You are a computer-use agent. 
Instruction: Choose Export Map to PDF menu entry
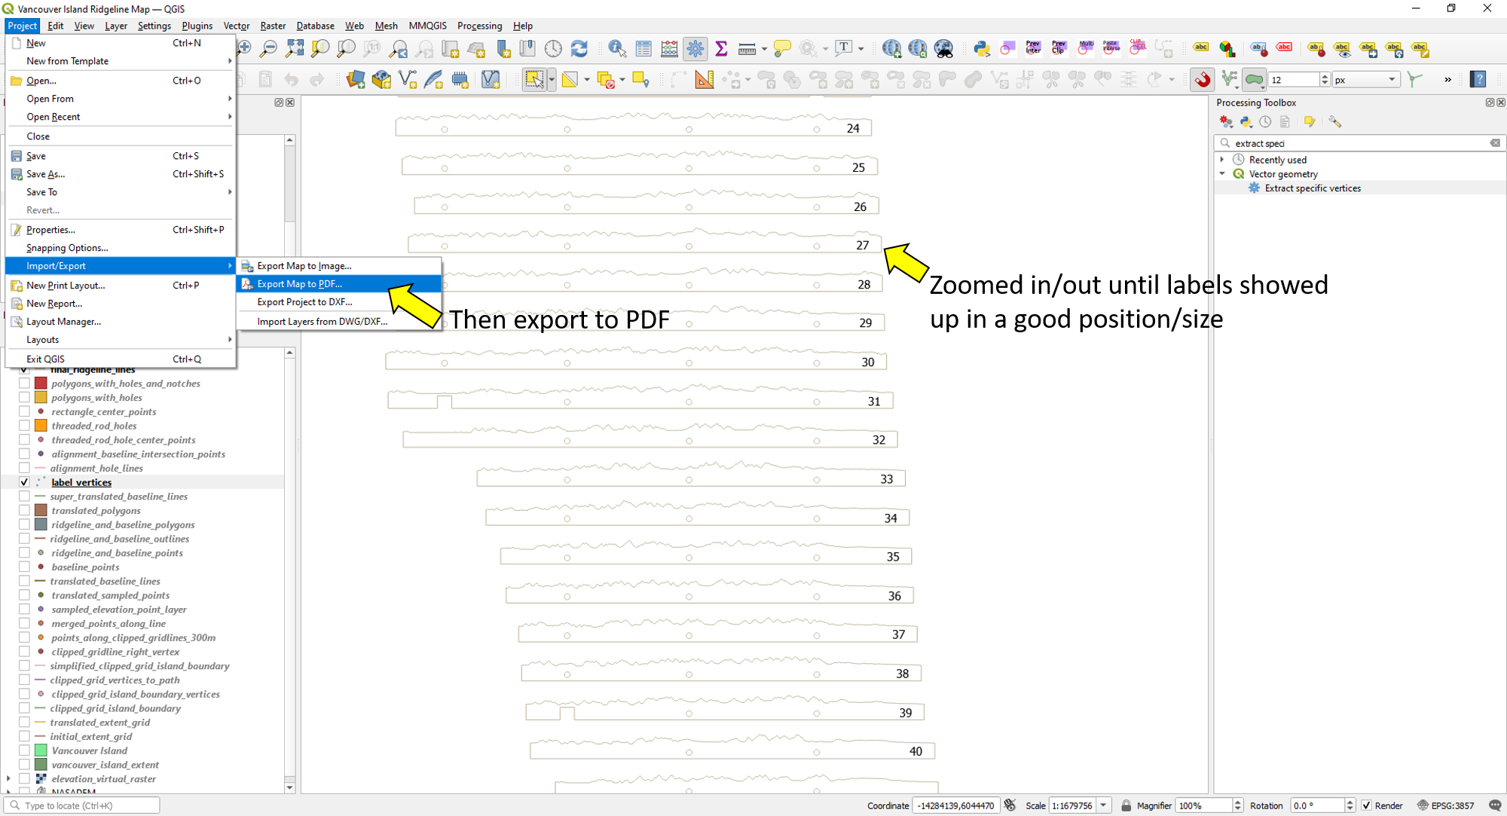click(x=299, y=284)
